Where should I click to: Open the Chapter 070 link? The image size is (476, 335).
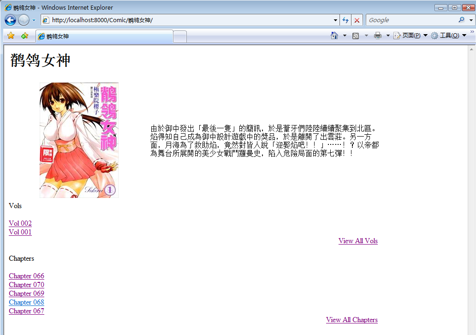26,285
